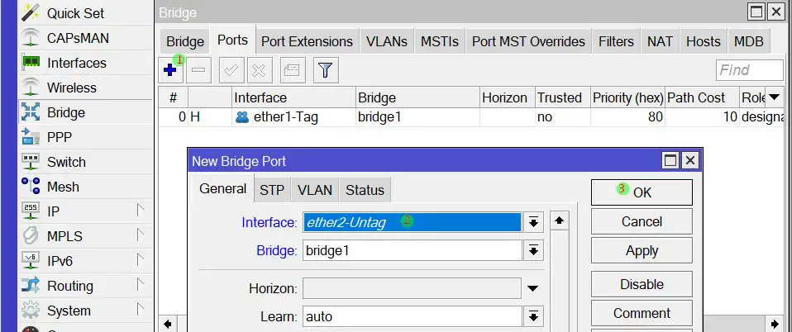The height and width of the screenshot is (332, 792).
Task: Expand the Horizon field arrow
Action: 533,288
